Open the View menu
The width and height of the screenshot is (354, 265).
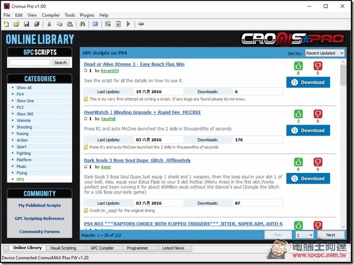pos(32,15)
